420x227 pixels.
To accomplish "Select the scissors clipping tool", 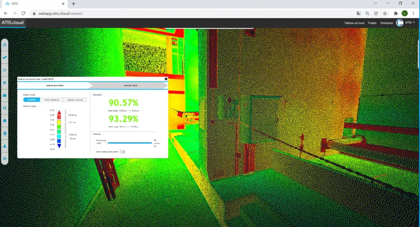I will point(5,83).
